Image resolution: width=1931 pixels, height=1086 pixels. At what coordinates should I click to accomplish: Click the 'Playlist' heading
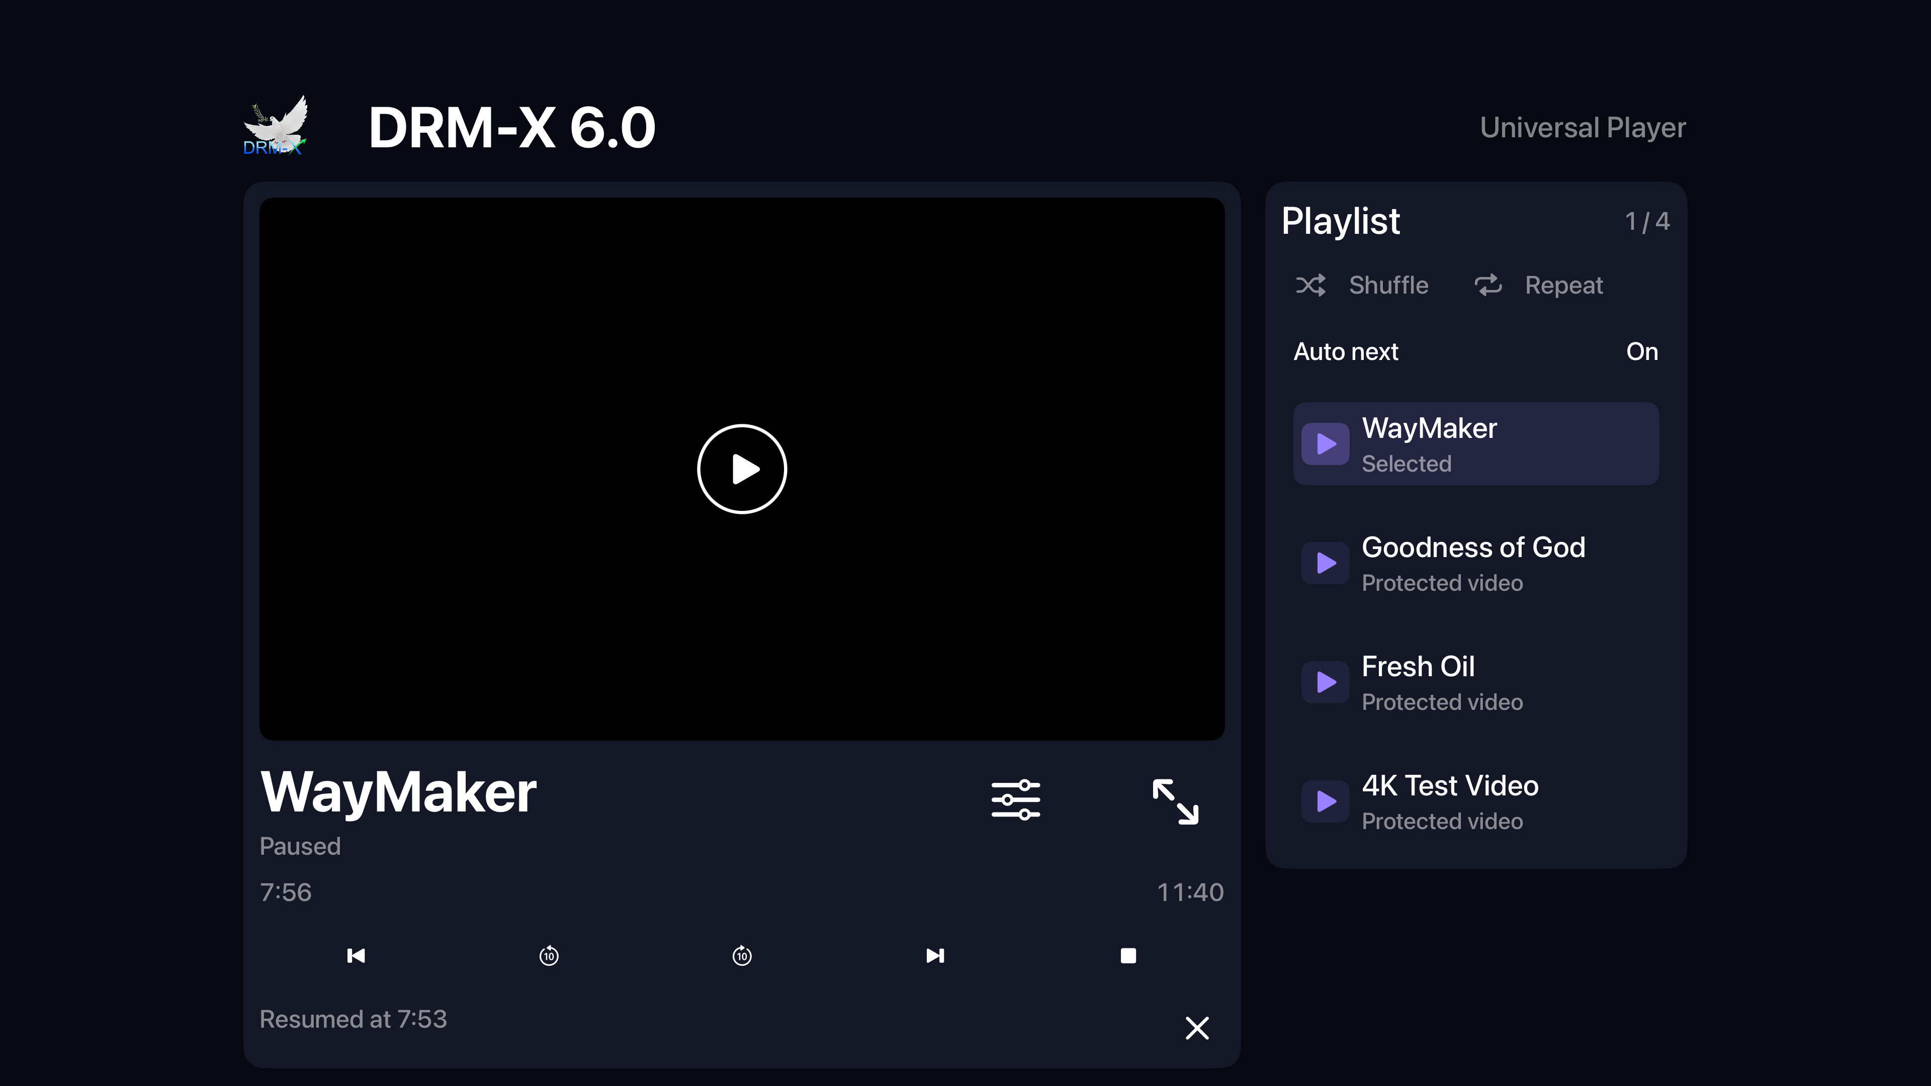1340,221
